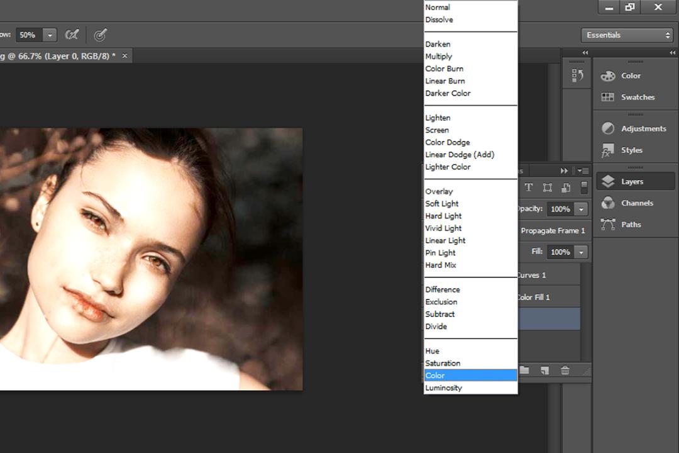Enable airbrush-style build-up icon

72,35
